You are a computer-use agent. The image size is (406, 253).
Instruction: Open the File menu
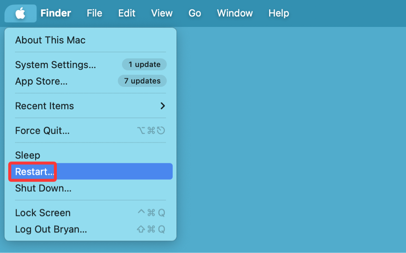point(94,13)
